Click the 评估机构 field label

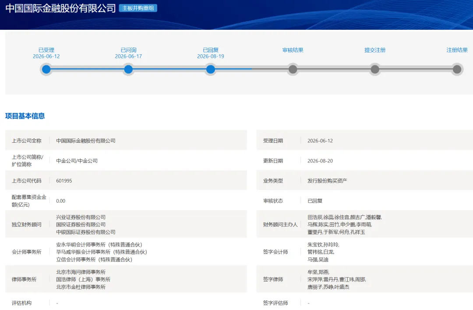coord(22,303)
